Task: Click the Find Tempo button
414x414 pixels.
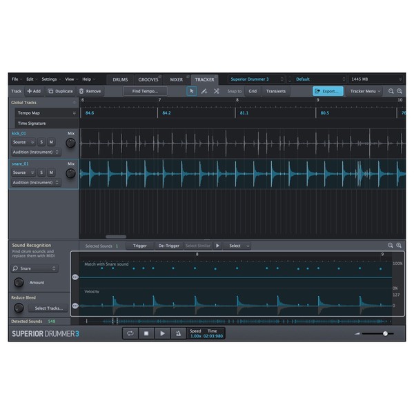Action: pos(146,91)
